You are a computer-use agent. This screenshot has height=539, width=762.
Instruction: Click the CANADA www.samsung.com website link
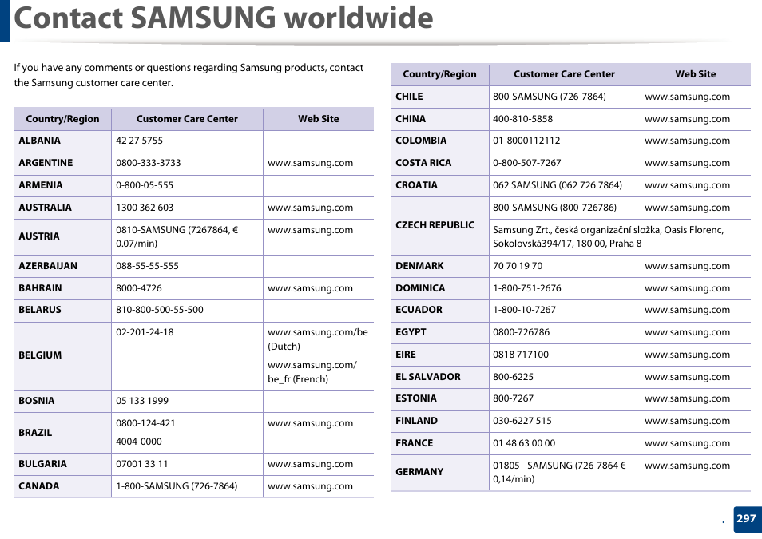coord(310,486)
